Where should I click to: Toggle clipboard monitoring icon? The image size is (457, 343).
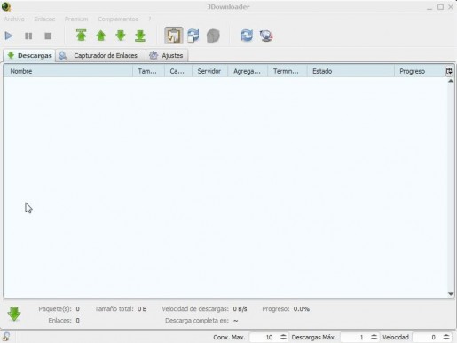[x=174, y=36]
